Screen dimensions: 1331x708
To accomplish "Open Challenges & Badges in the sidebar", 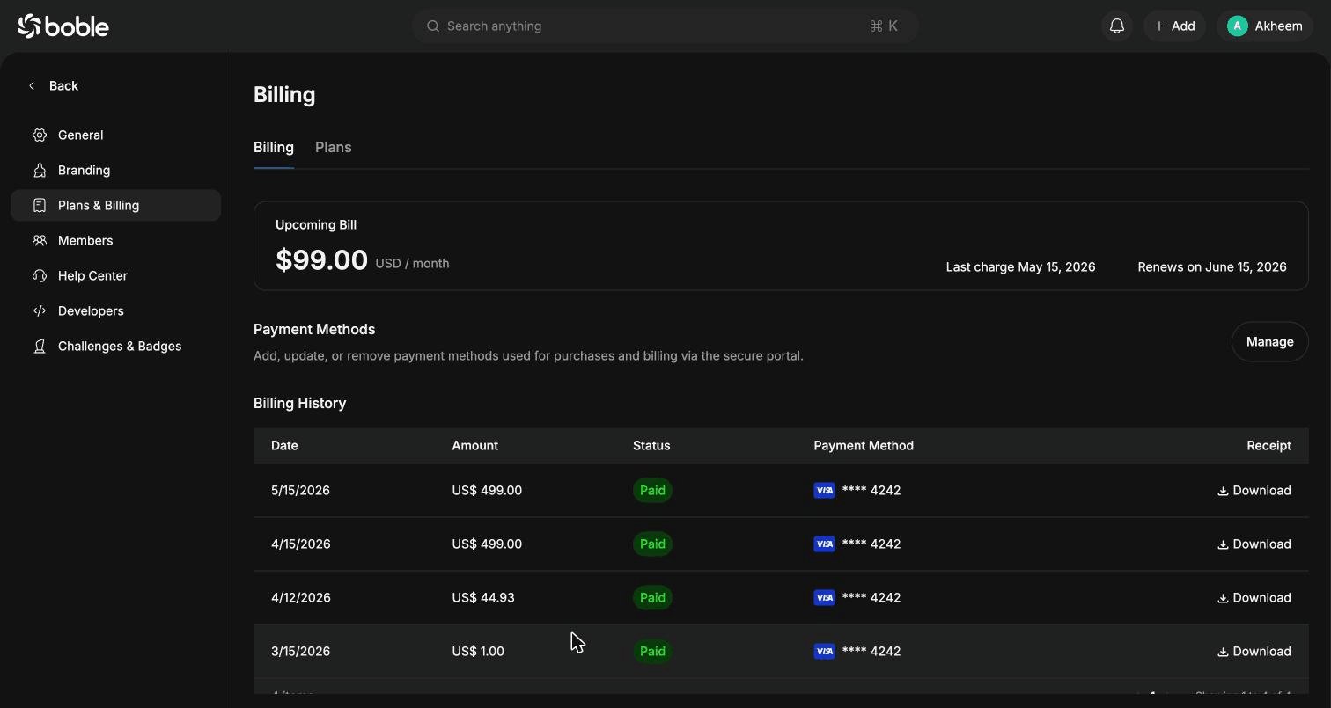I will click(x=115, y=346).
